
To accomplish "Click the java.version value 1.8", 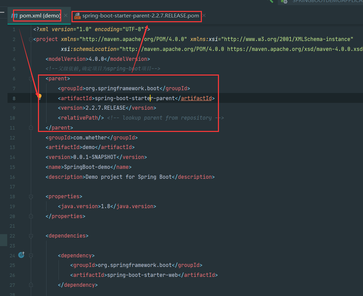I will point(106,206).
